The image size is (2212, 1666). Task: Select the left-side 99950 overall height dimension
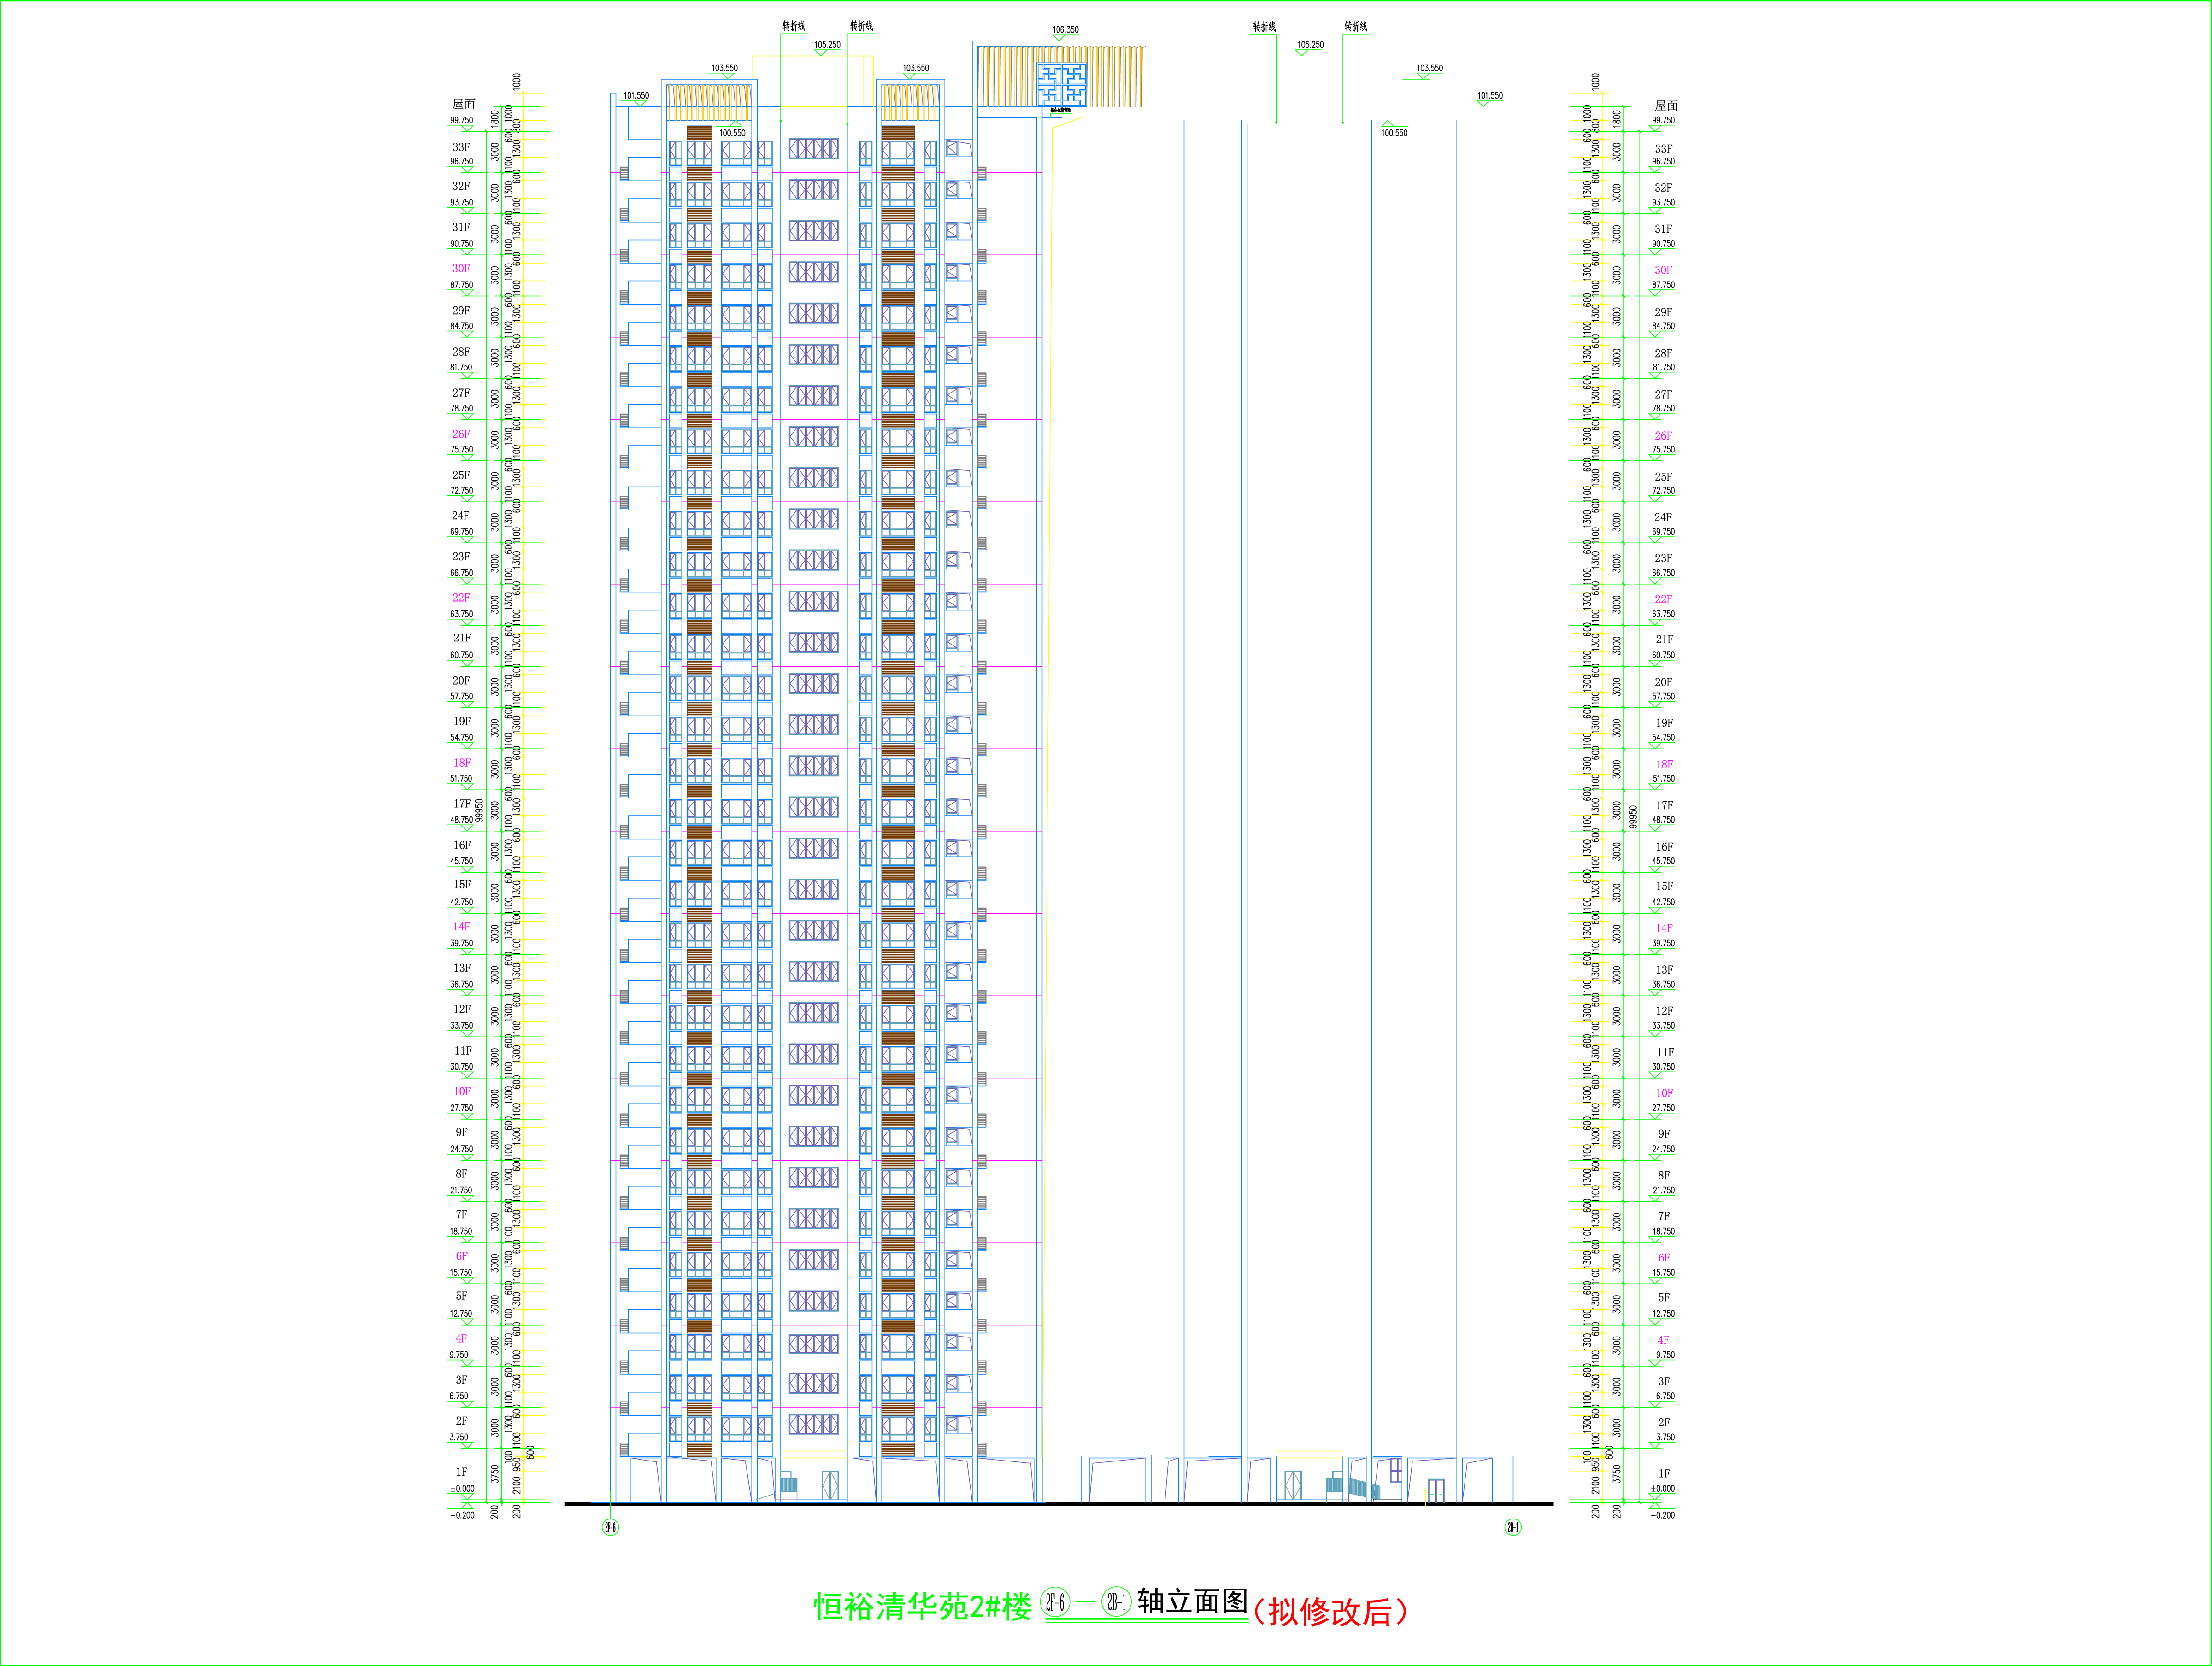click(479, 810)
